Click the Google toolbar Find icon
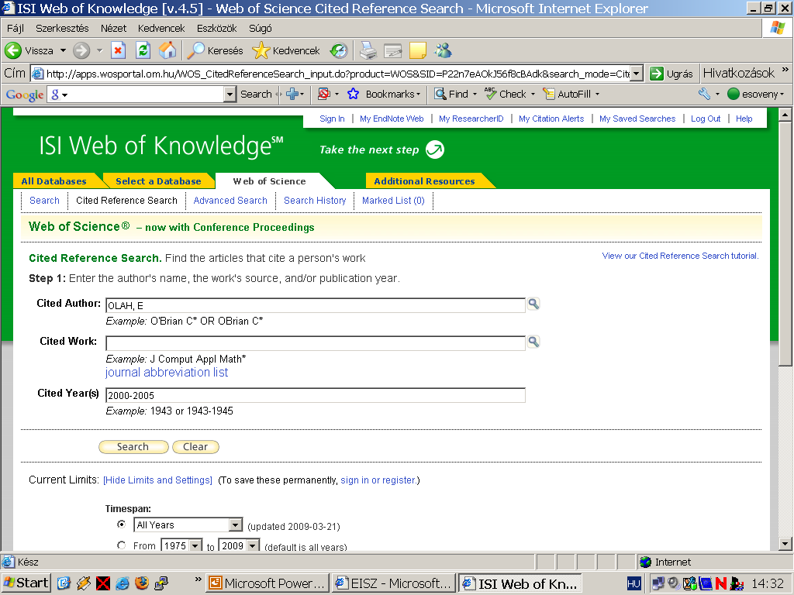Image resolution: width=794 pixels, height=595 pixels. 440,94
